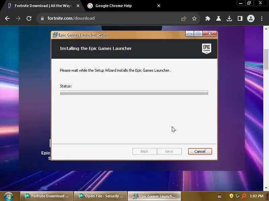Open Chrome downloads icon
Viewport: 269px width, 201px height.
(229, 18)
